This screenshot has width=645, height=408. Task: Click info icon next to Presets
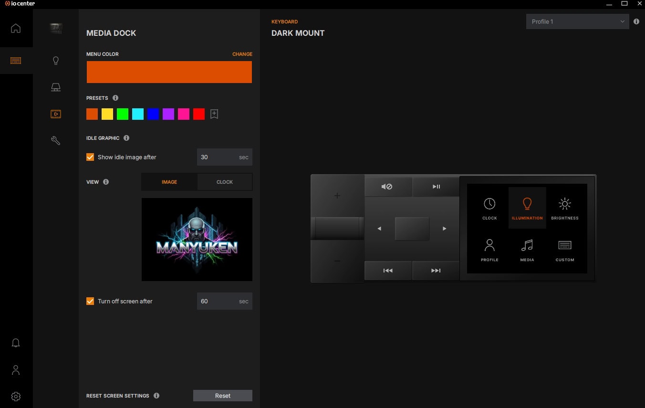[x=115, y=98]
